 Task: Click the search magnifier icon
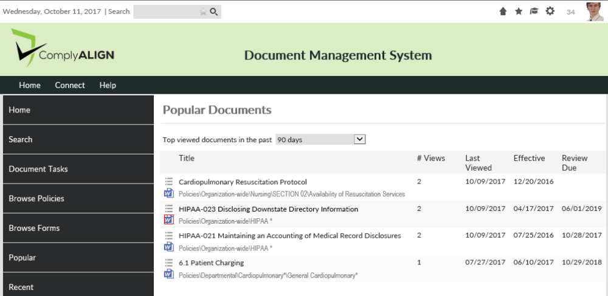(213, 12)
